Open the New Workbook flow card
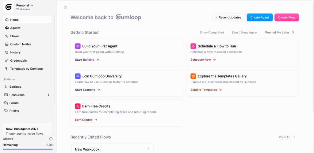The image size is (314, 153). tap(113, 149)
